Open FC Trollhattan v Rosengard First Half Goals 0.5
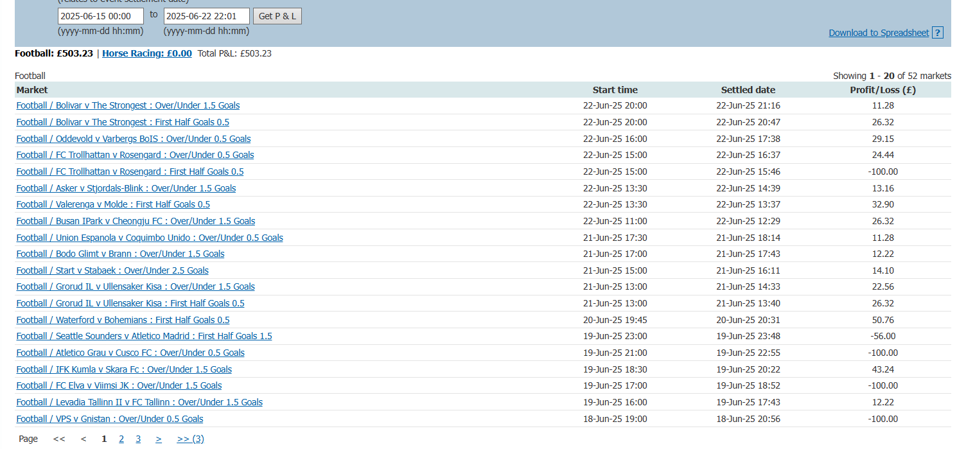The height and width of the screenshot is (449, 966). point(130,172)
